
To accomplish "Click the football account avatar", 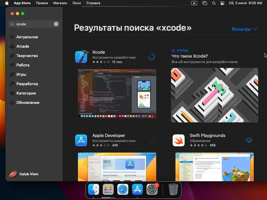I will [13, 174].
